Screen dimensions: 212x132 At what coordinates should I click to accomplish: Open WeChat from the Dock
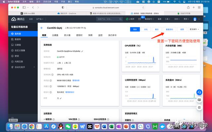[68, 127]
